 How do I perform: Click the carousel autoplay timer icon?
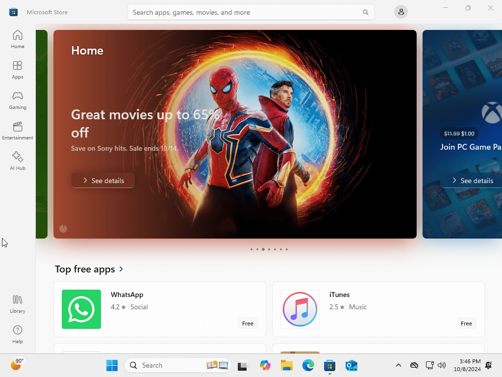pos(63,229)
